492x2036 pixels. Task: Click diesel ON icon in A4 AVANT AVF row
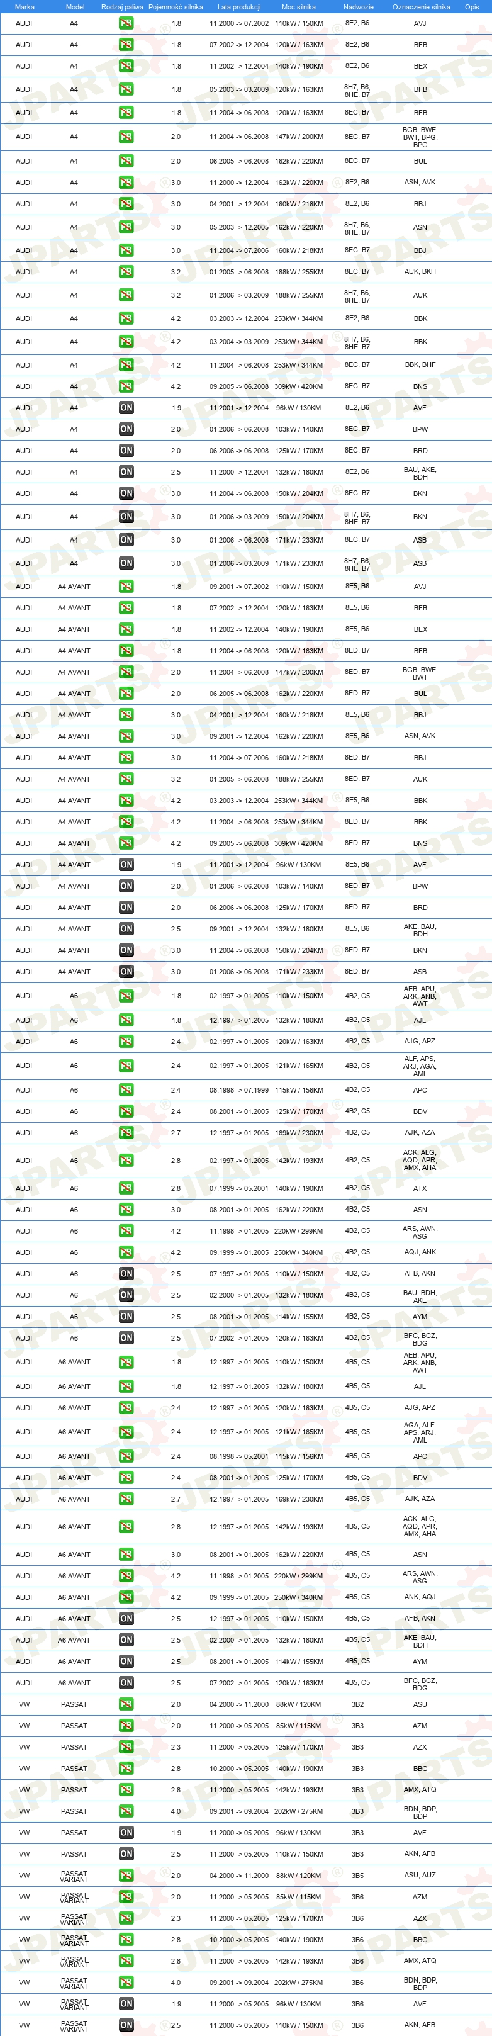(x=126, y=865)
